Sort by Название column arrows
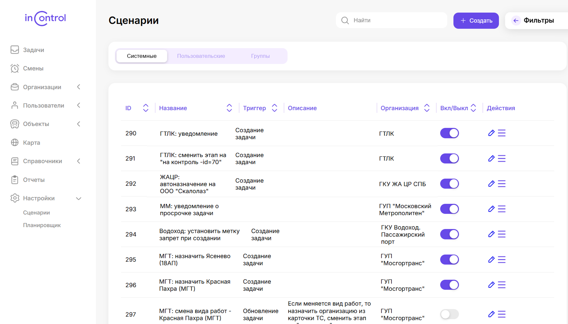The height and width of the screenshot is (324, 568). click(229, 108)
